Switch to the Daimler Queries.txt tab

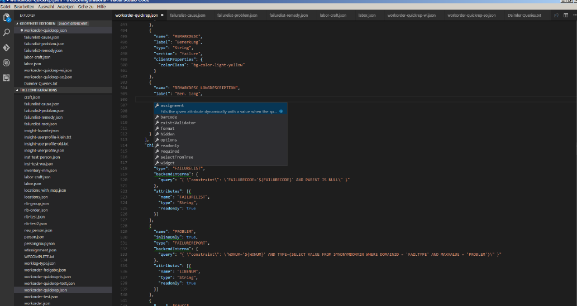click(524, 16)
